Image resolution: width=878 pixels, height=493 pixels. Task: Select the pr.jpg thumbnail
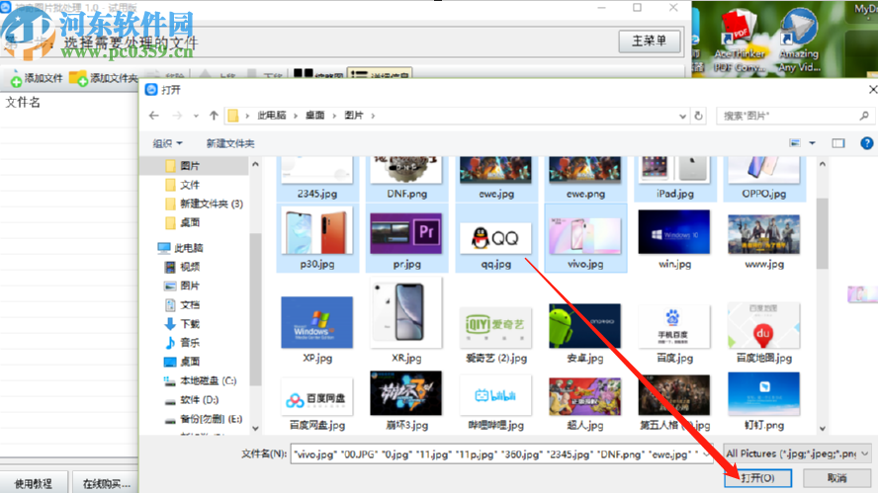(406, 238)
